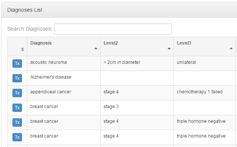Focus the Search Diagnoses input field
Screen dimensions: 237x147
(113, 29)
